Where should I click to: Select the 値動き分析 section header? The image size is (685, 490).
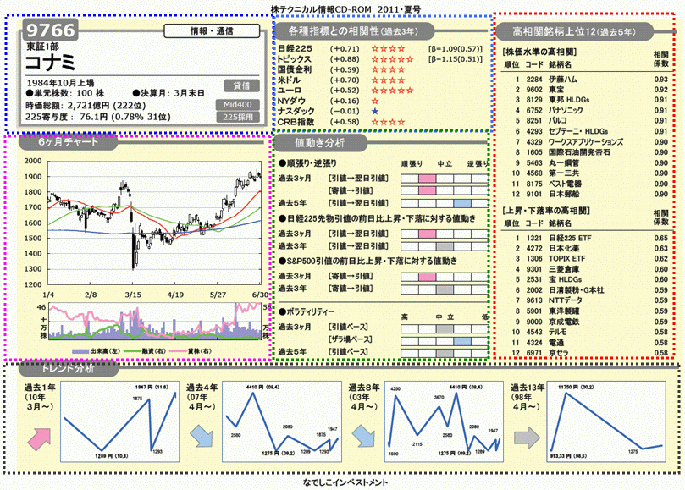click(320, 143)
